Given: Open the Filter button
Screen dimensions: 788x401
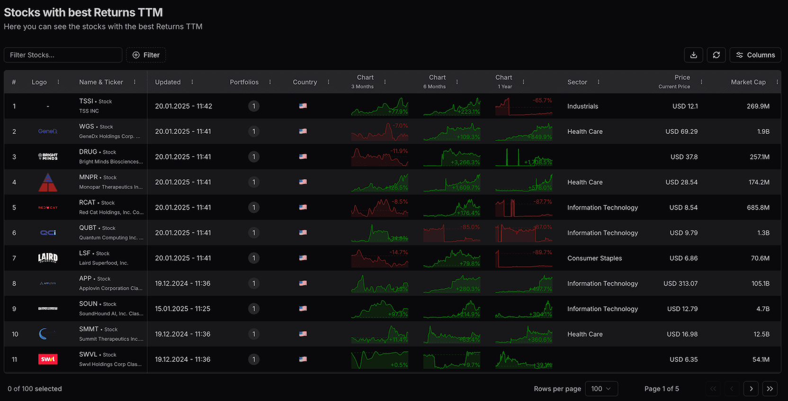Looking at the screenshot, I should [x=146, y=55].
